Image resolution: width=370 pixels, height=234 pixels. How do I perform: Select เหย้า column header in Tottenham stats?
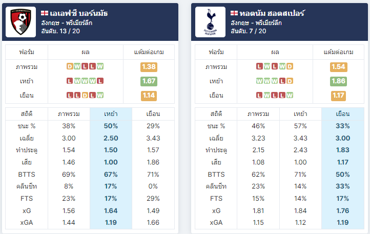[x=300, y=114]
